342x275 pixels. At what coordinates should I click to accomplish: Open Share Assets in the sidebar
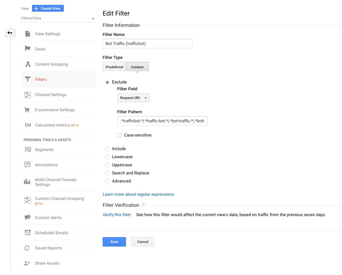coord(59,263)
